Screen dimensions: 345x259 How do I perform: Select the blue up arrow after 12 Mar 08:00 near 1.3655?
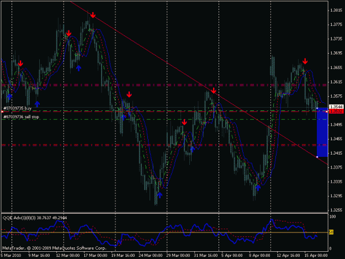pos(78,68)
